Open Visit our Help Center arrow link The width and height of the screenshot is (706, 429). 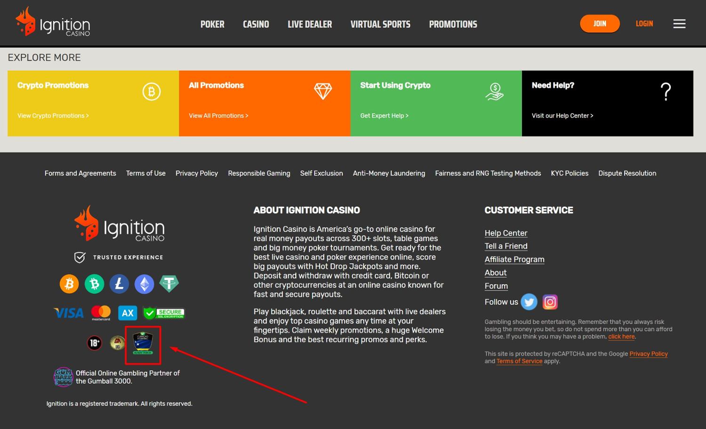[562, 116]
